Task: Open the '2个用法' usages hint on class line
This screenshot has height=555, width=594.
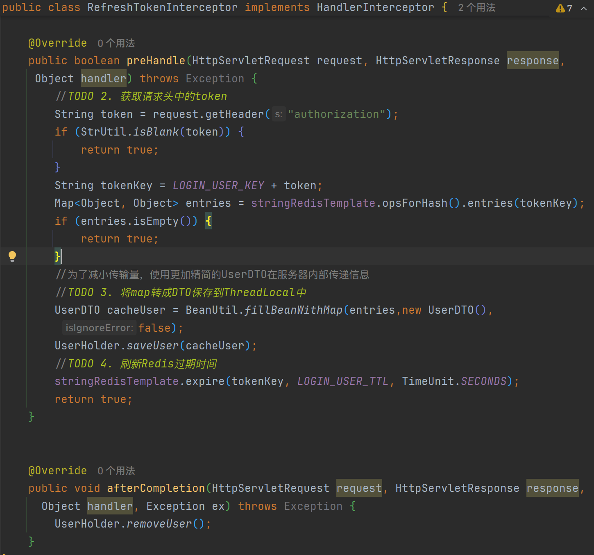Action: click(477, 8)
